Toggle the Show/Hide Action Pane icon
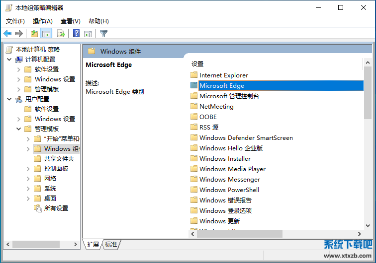Viewport: 376px width, 263px height. click(88, 33)
